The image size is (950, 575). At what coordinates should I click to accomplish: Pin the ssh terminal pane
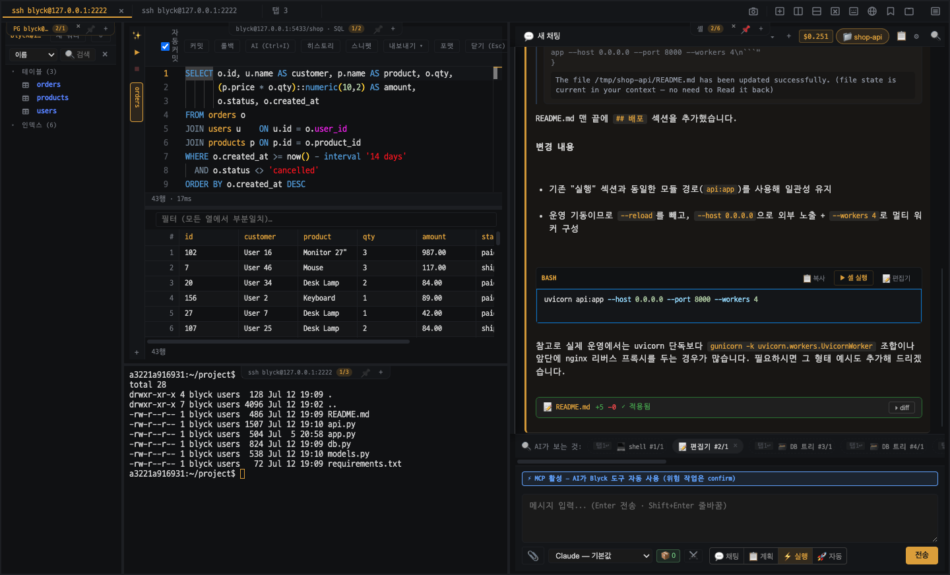coord(365,373)
